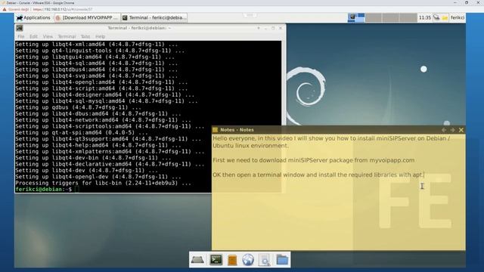Open the Tabs menu in Terminal

tap(85, 36)
